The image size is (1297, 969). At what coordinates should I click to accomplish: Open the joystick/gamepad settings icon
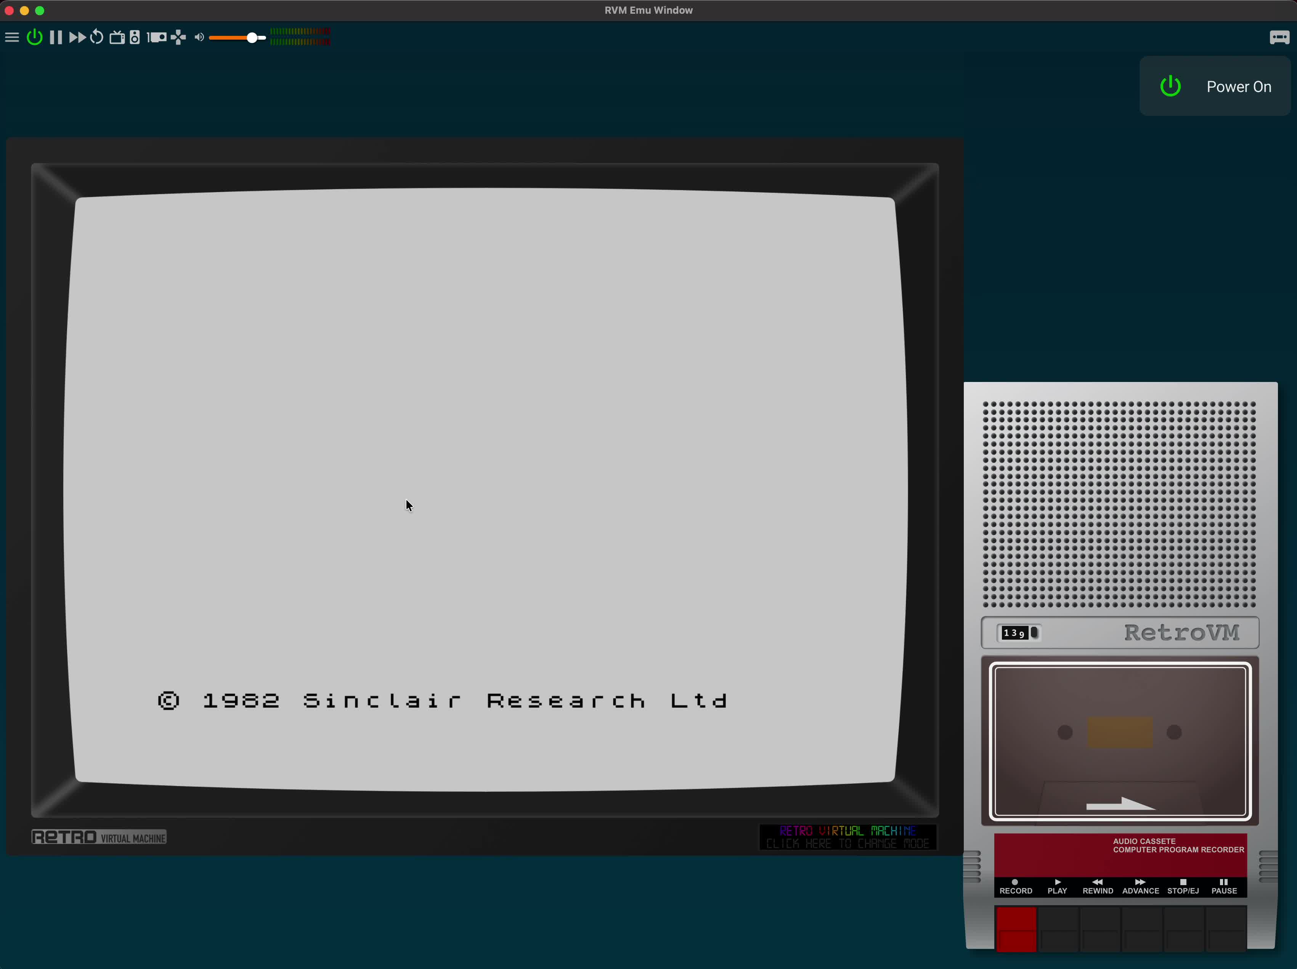point(178,37)
